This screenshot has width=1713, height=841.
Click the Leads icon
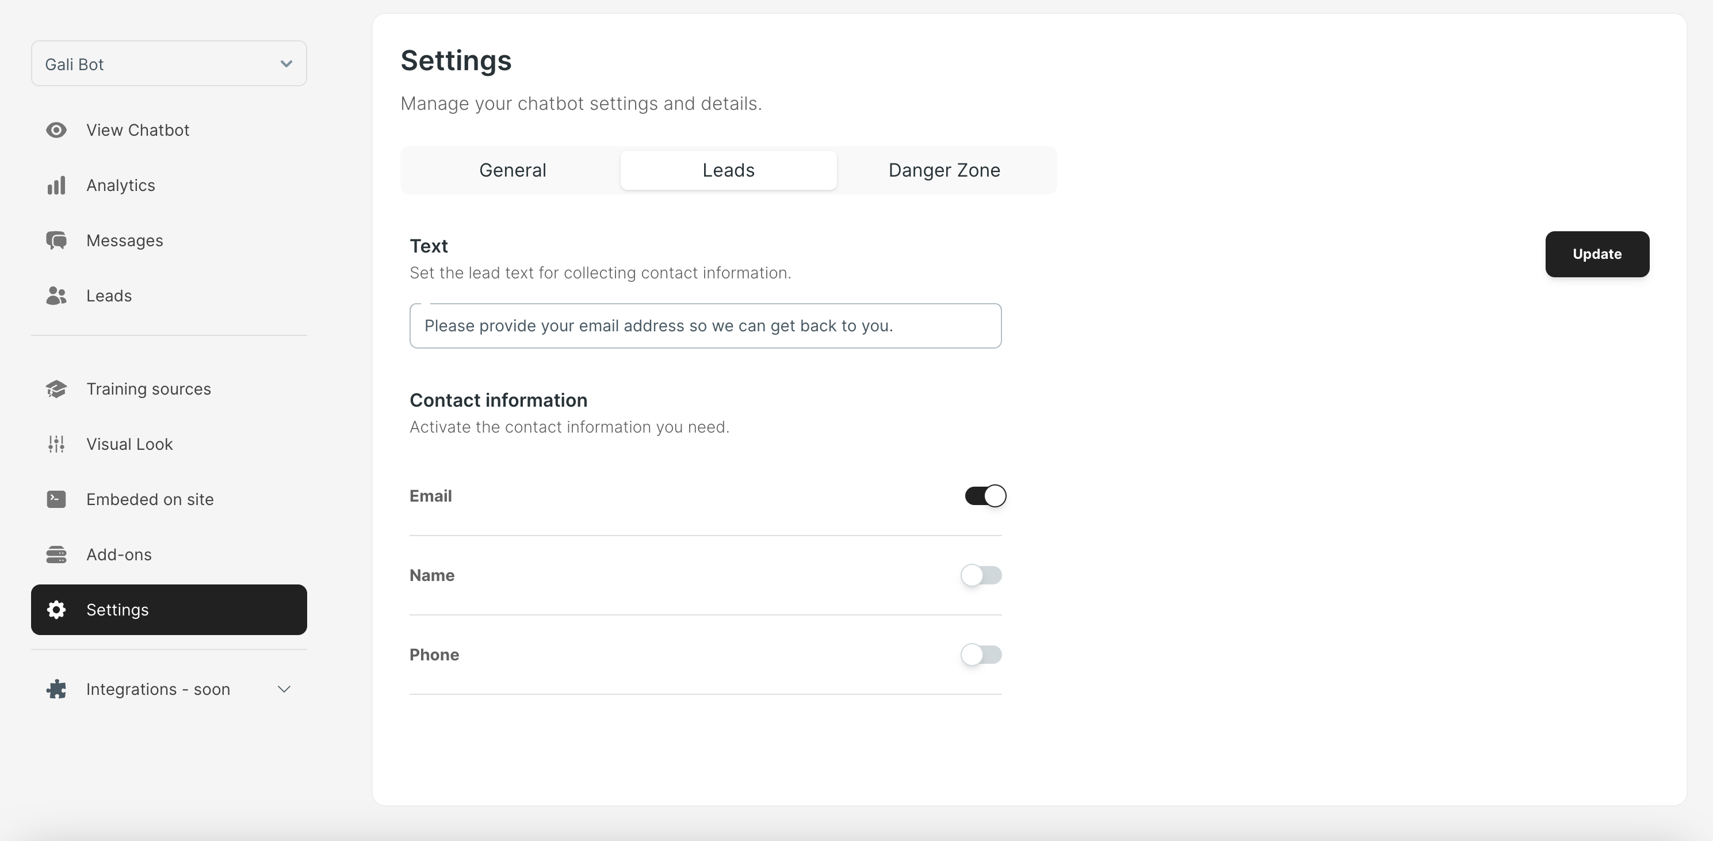coord(56,295)
